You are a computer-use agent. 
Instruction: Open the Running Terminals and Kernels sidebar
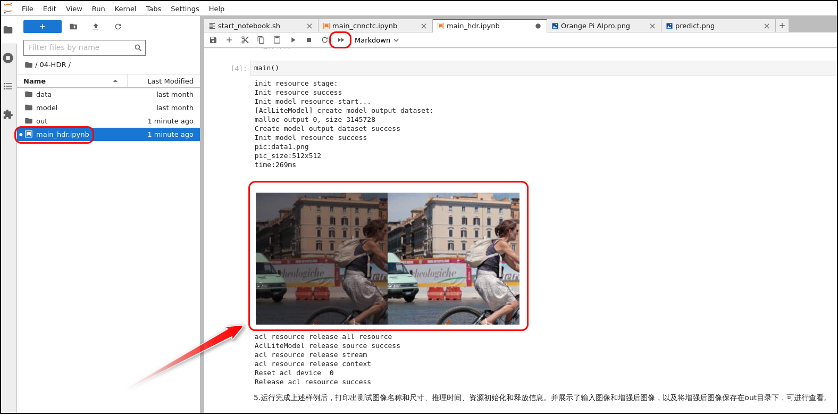coord(8,58)
